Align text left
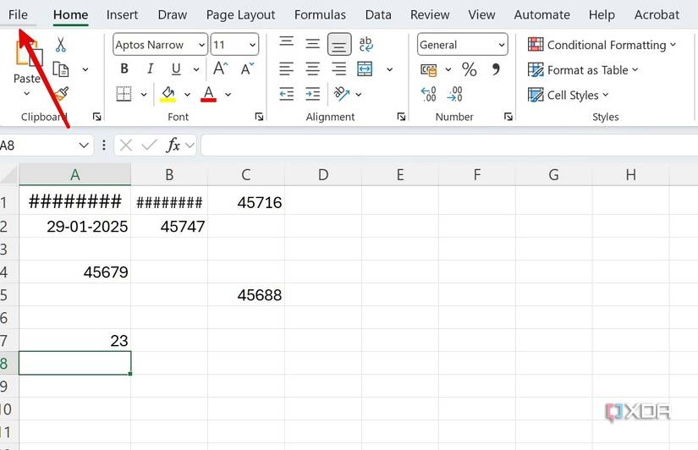This screenshot has width=698, height=450. click(x=286, y=69)
